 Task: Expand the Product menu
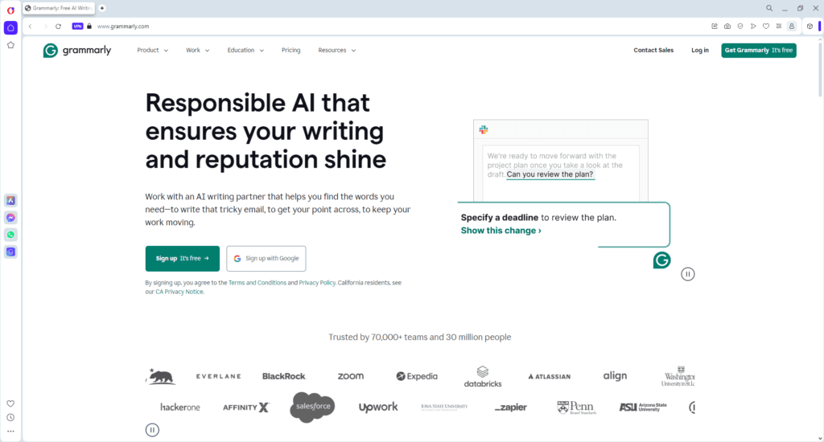(152, 51)
